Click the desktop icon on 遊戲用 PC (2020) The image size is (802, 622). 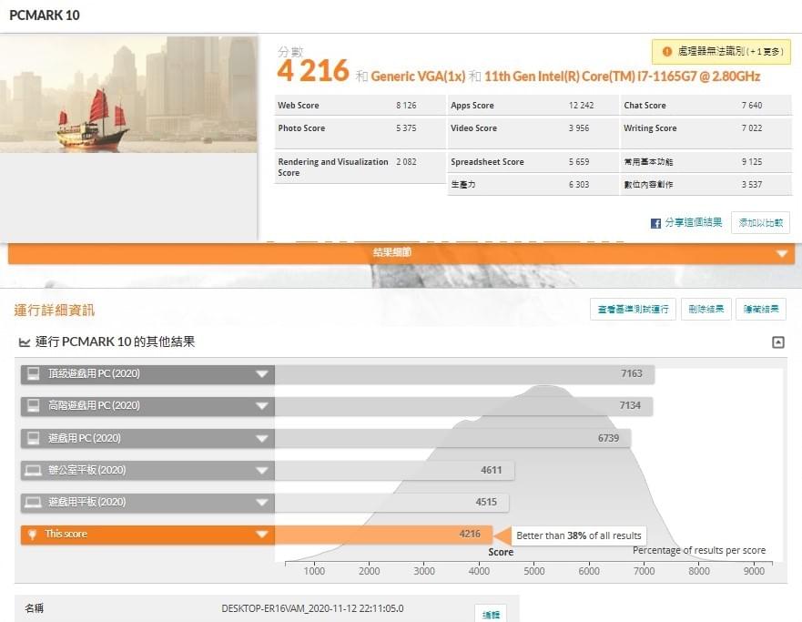point(34,438)
